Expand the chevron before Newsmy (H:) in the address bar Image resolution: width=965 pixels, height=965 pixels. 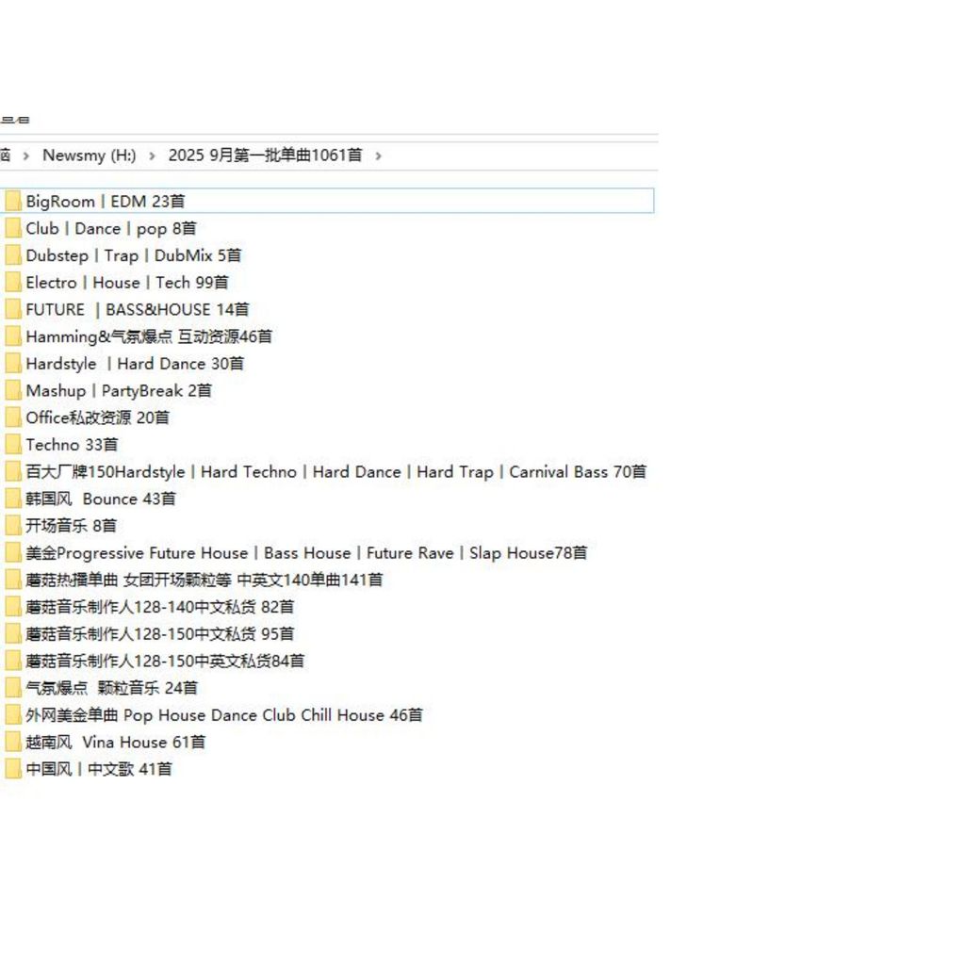[25, 156]
